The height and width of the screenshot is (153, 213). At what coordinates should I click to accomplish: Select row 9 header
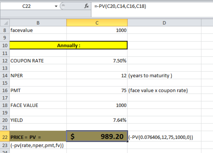[5, 37]
